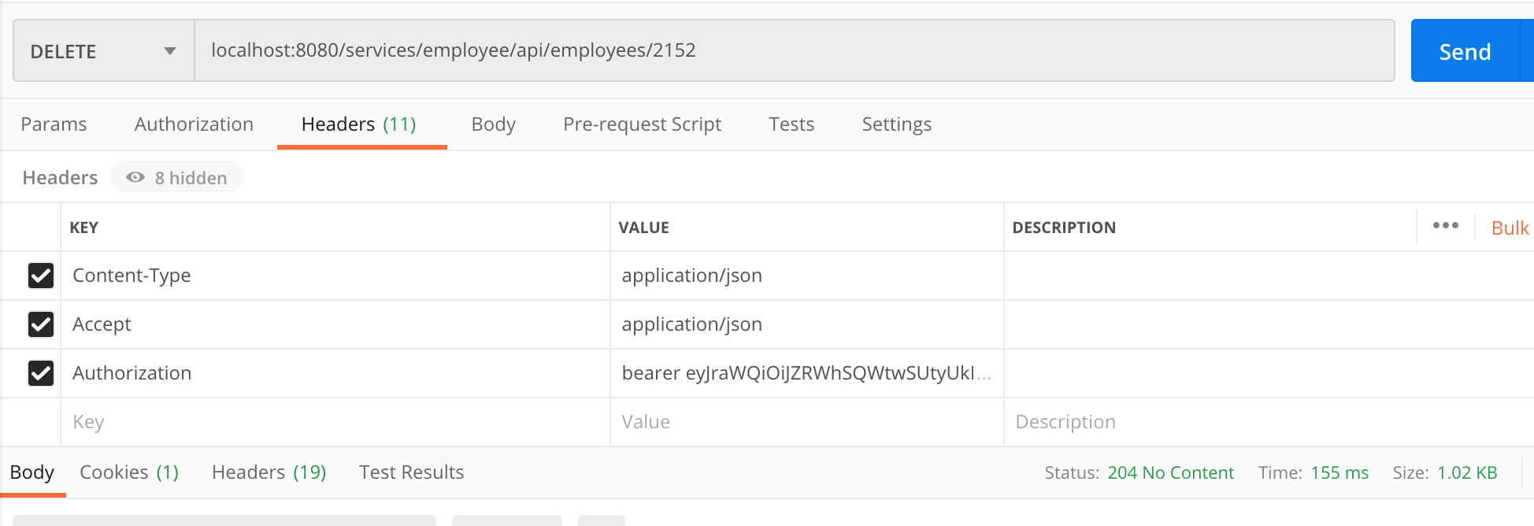Open the DELETE method dropdown
The height and width of the screenshot is (526, 1534).
103,51
